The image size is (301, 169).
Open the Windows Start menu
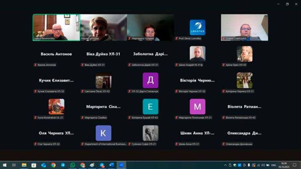coord(4,165)
